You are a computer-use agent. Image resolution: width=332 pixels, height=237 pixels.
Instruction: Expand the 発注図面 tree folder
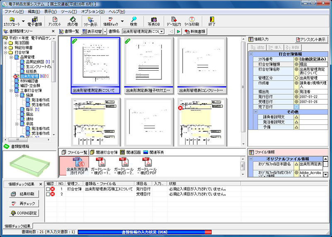5,43
